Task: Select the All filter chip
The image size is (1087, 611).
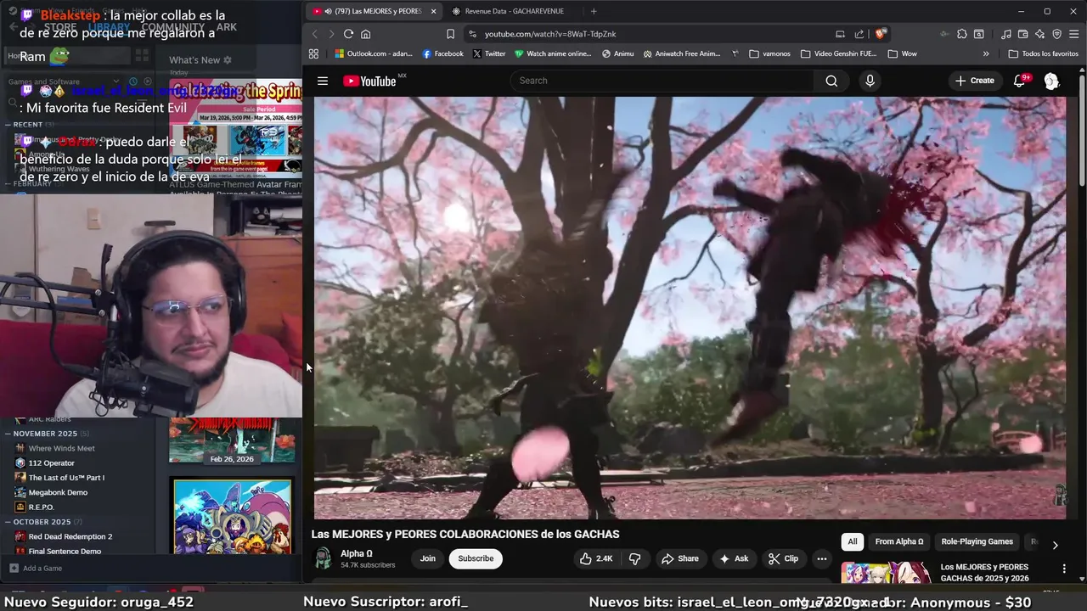Action: (x=853, y=541)
